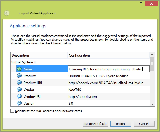The width and height of the screenshot is (160, 132).
Task: Select the Vendor-URL row label
Action: click(32, 97)
